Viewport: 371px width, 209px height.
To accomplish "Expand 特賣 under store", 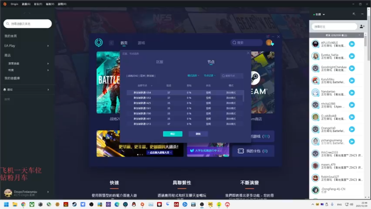I will pos(48,70).
